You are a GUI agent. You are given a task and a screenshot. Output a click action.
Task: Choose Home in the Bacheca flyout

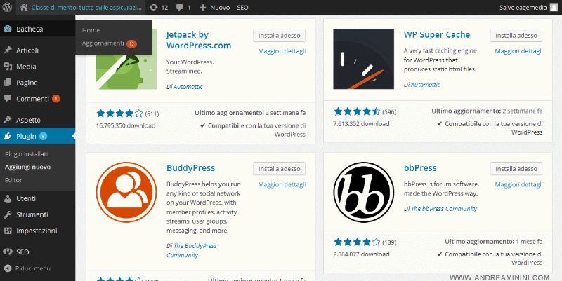coord(91,30)
